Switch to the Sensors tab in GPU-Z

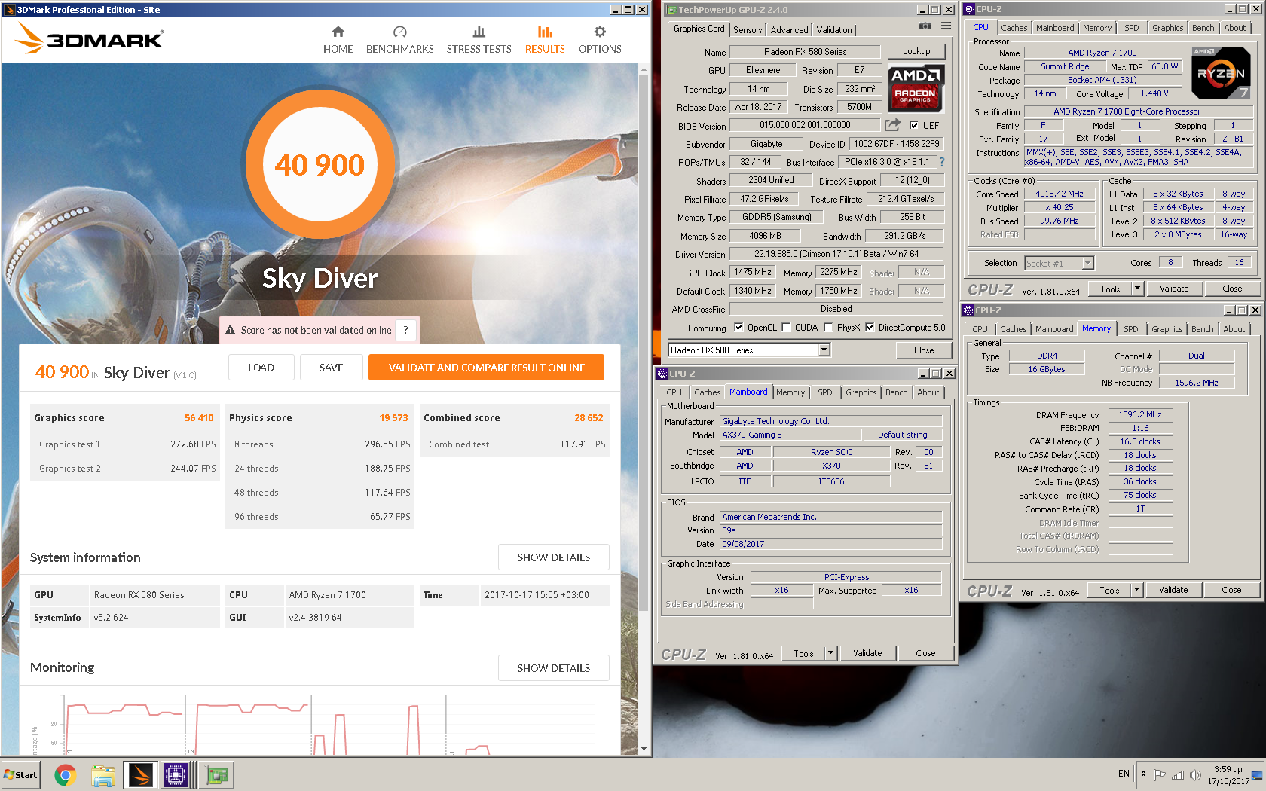[748, 29]
